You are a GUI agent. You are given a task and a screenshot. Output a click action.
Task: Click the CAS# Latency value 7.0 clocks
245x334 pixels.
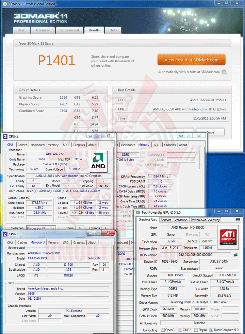coord(160,186)
